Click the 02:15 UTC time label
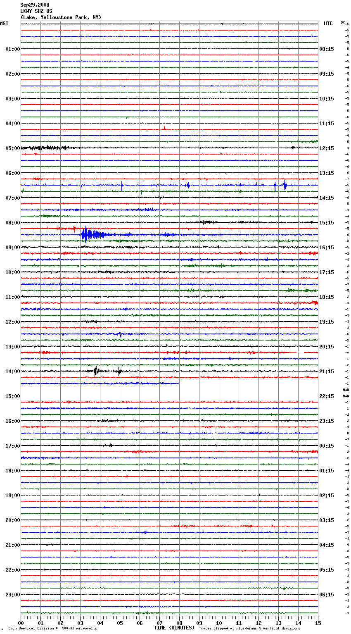 [x=327, y=496]
